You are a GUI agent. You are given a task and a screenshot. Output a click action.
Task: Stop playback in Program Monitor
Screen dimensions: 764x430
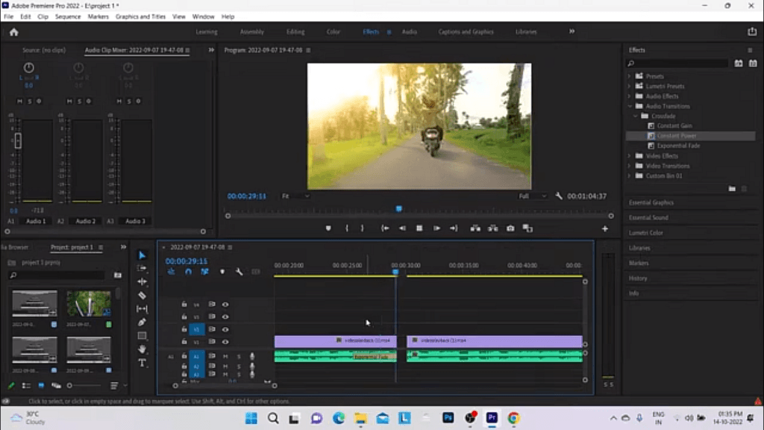coord(419,228)
